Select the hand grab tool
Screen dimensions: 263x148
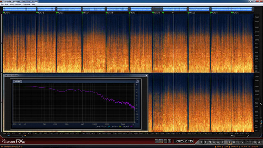click(259, 142)
